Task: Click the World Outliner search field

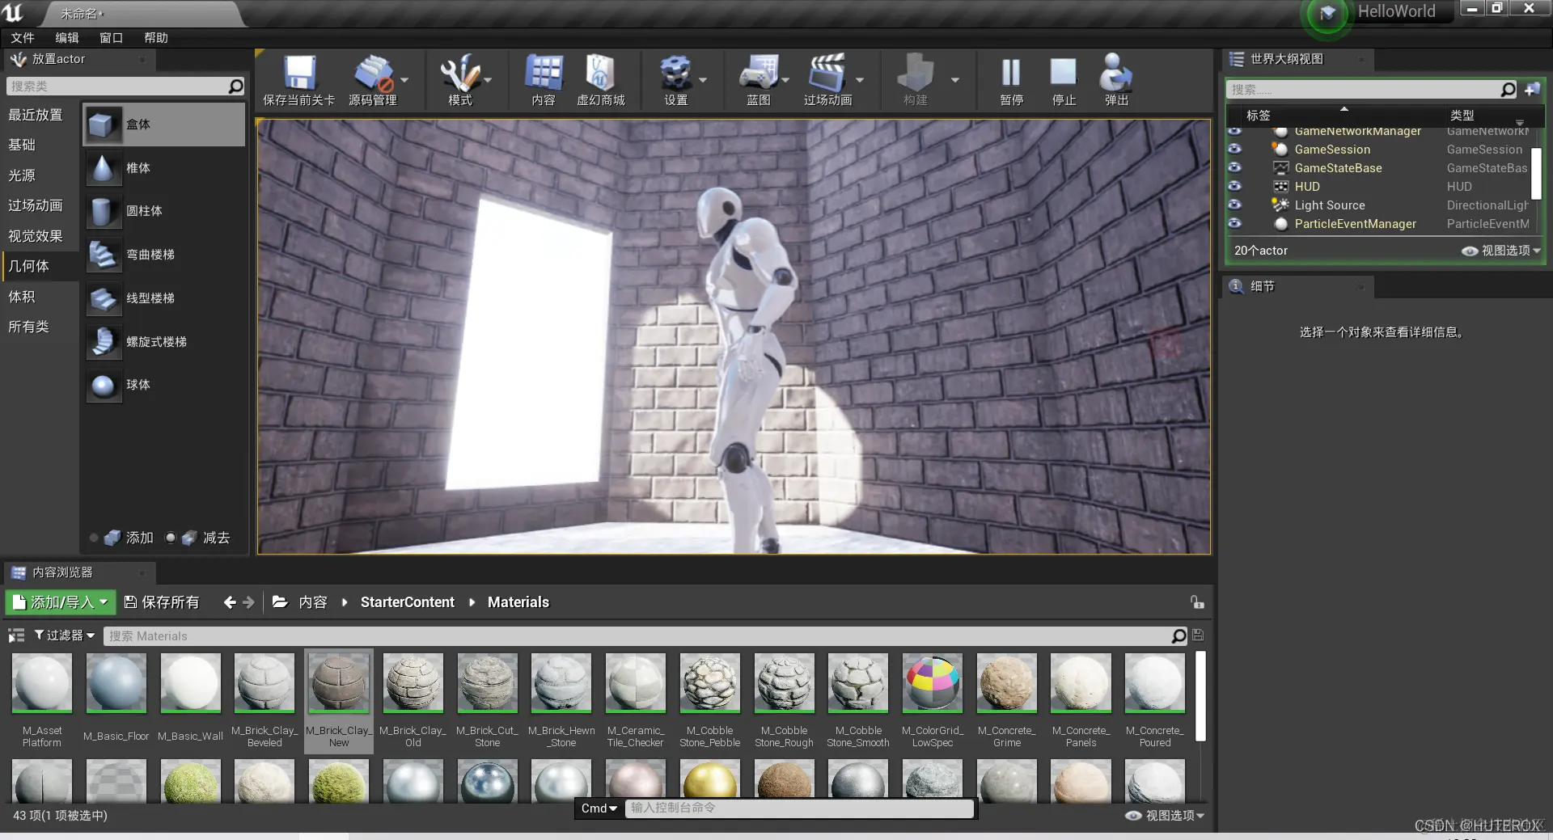Action: tap(1372, 89)
